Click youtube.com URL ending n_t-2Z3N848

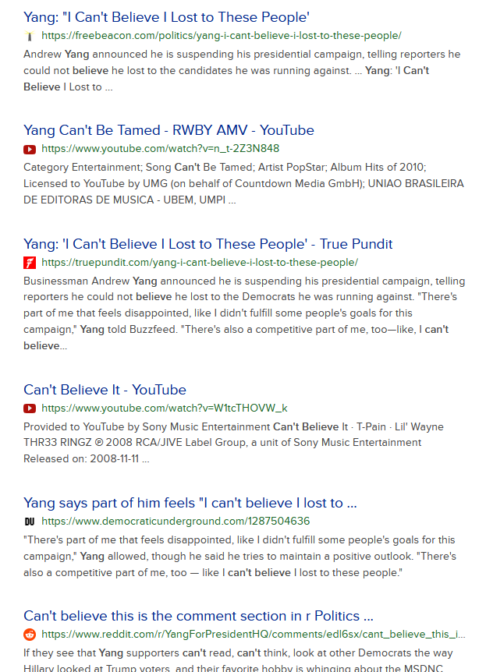point(161,149)
